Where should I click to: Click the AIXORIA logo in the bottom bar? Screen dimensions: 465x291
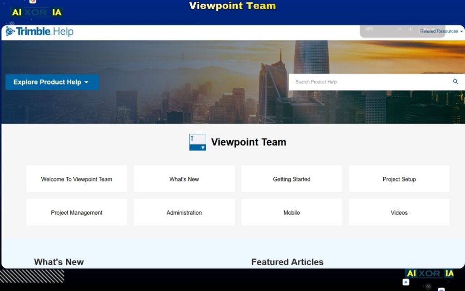[430, 273]
